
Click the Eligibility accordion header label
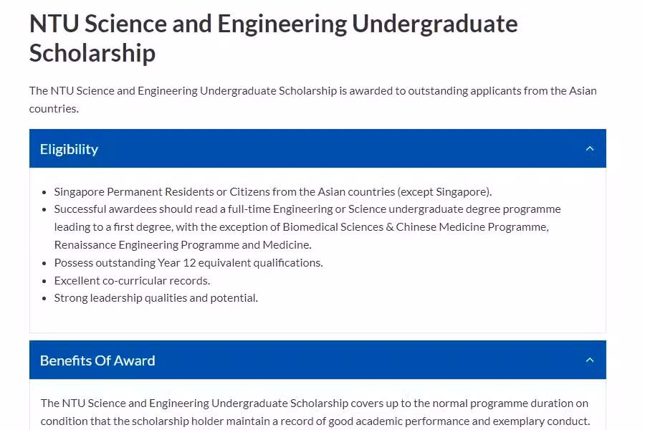[x=69, y=149]
